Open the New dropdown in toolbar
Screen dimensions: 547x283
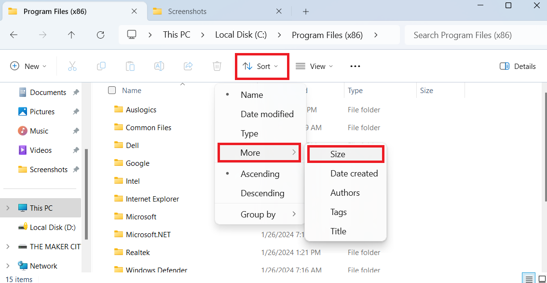[28, 66]
